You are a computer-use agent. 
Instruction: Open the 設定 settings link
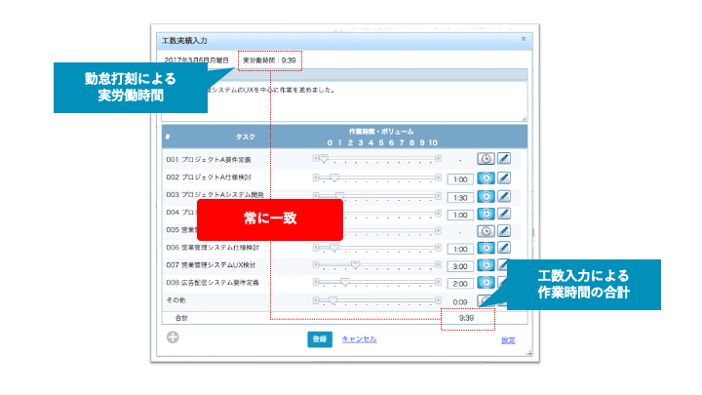click(x=508, y=340)
